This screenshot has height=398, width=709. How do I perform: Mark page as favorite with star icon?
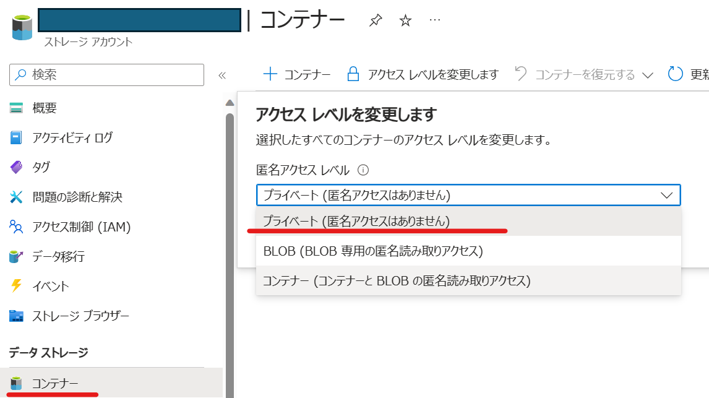[406, 20]
